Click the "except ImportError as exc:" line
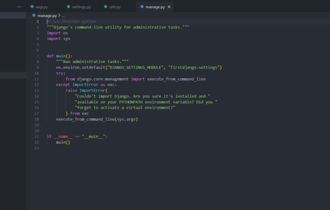Image resolution: width=330 pixels, height=210 pixels. (x=86, y=85)
